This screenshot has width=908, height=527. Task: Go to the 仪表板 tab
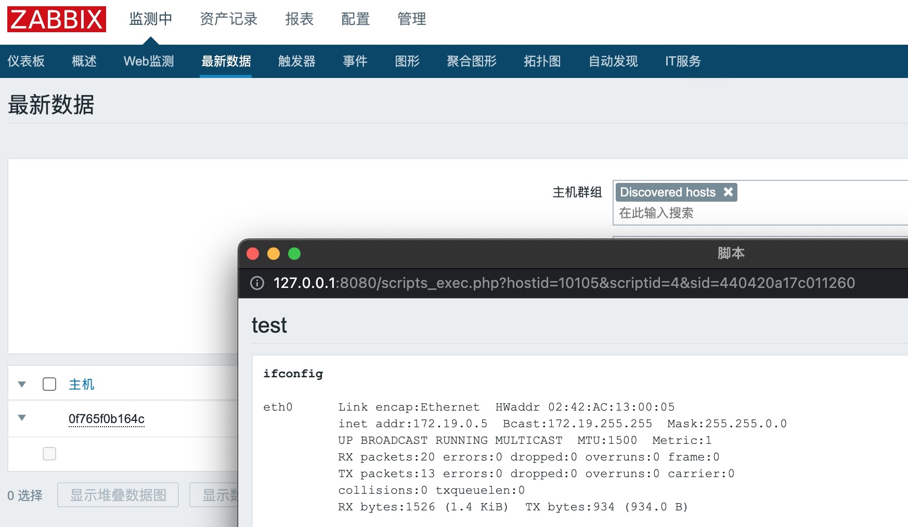26,61
